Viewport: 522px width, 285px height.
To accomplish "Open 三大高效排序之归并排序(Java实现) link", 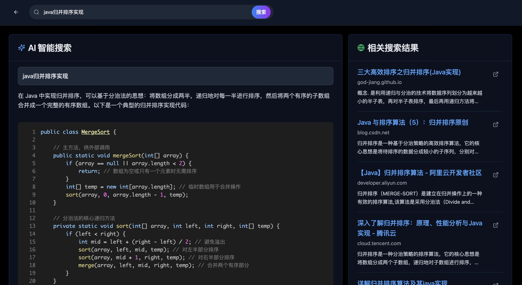I will click(409, 72).
